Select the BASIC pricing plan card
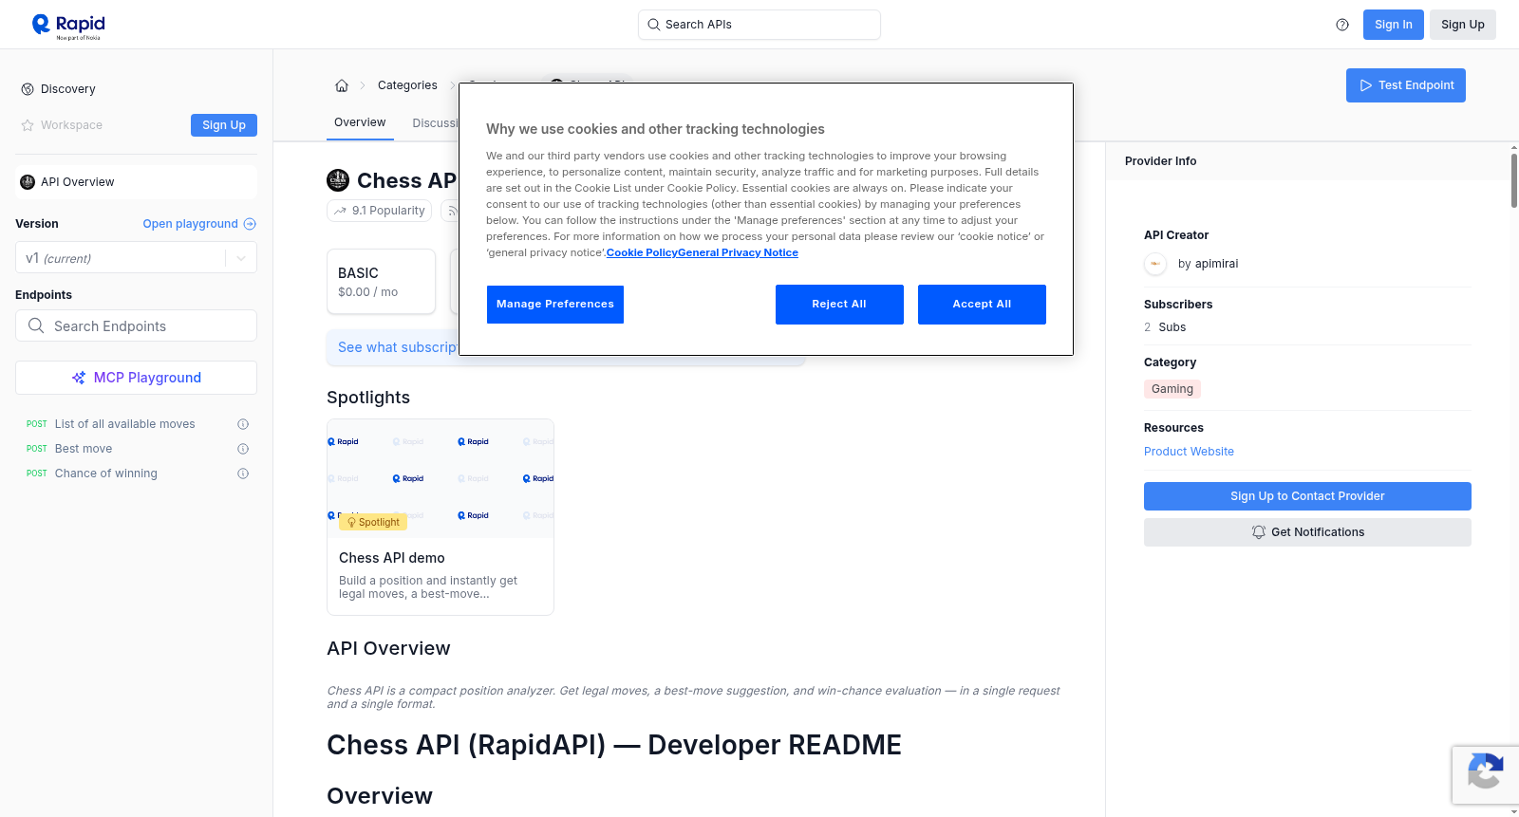 (381, 282)
